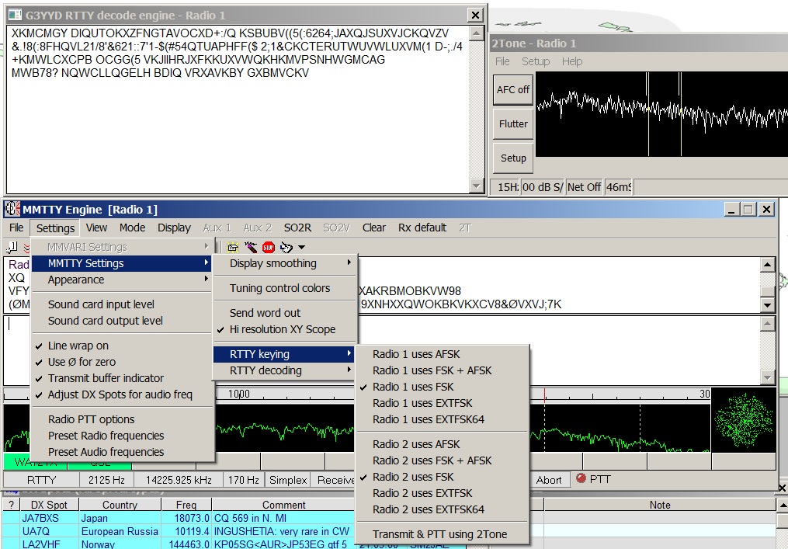The height and width of the screenshot is (549, 788).
Task: Expand RTTY keying submenu
Action: (284, 354)
